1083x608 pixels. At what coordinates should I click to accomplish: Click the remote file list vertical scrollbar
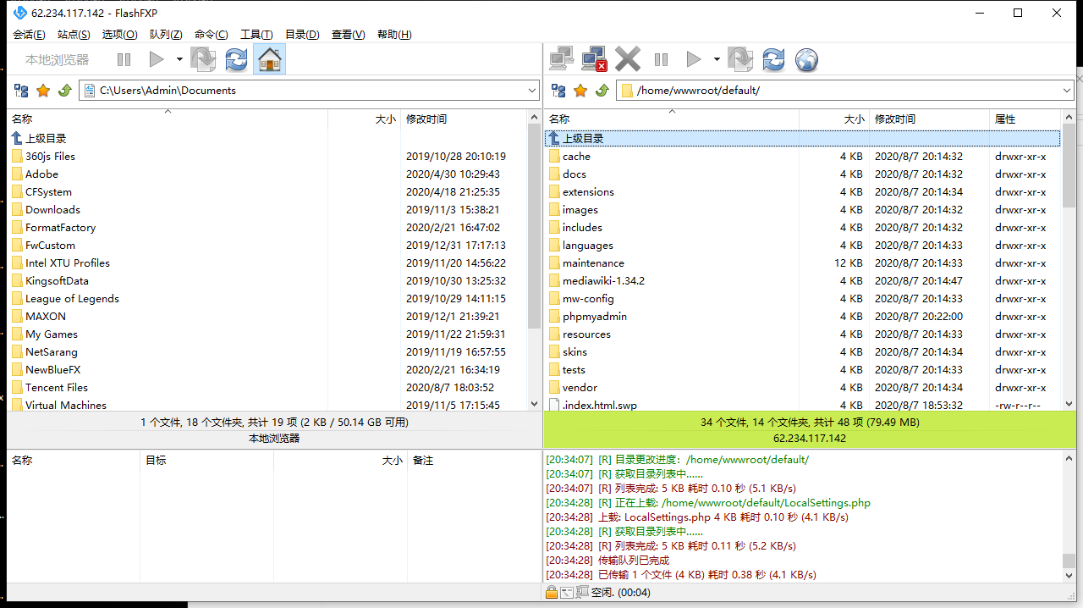pos(1068,254)
